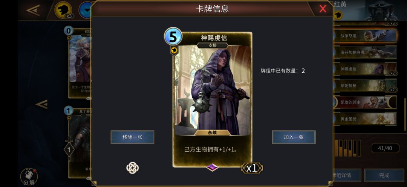The width and height of the screenshot is (407, 187).
Task: Tap the white knot emblem icon
Action: pyautogui.click(x=133, y=168)
